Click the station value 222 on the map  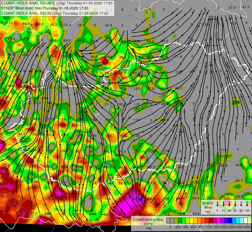click(x=180, y=167)
